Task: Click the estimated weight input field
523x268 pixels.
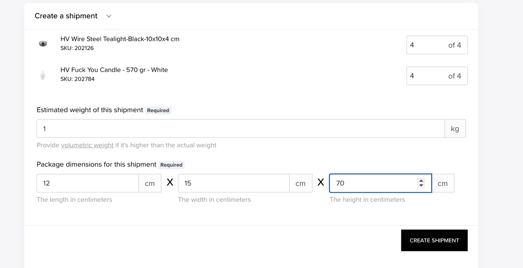Action: 240,128
